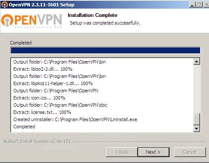Click the large OpenVPN logo in header
This screenshot has height=163, width=209.
click(x=32, y=21)
